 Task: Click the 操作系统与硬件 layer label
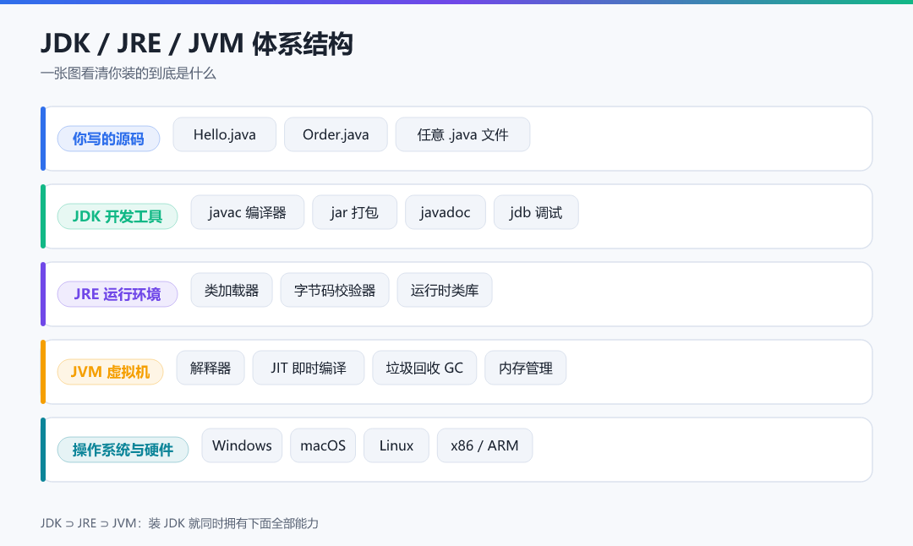(x=123, y=450)
